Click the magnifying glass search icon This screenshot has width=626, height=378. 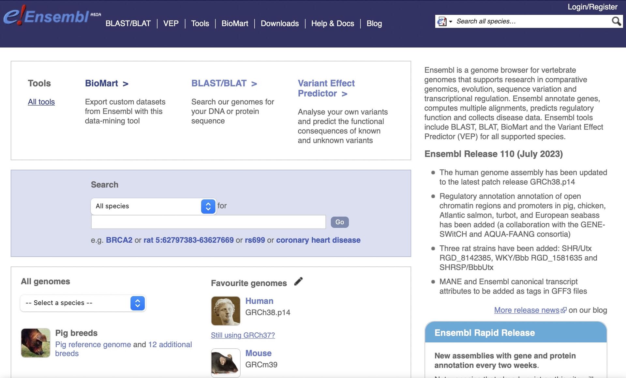tap(616, 21)
